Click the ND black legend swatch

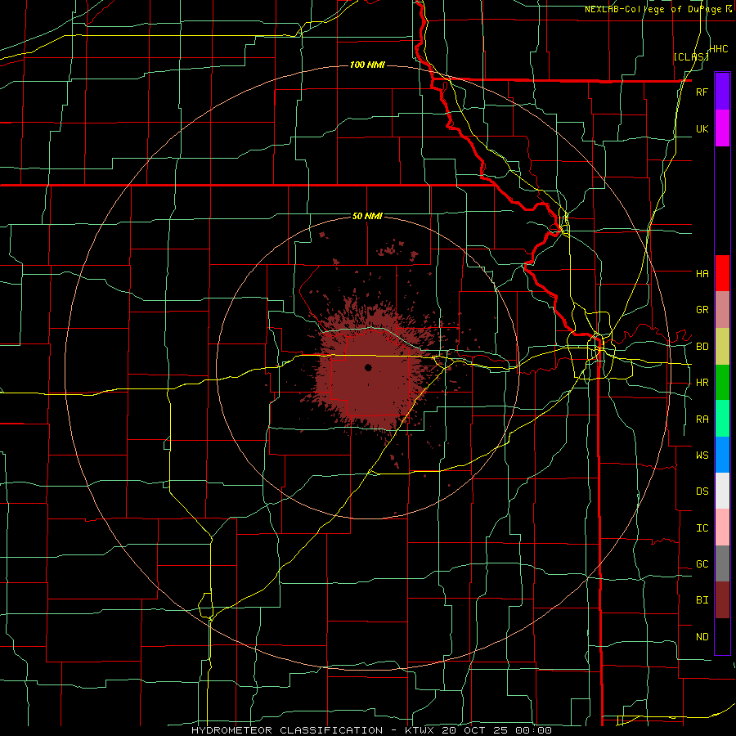pyautogui.click(x=722, y=636)
